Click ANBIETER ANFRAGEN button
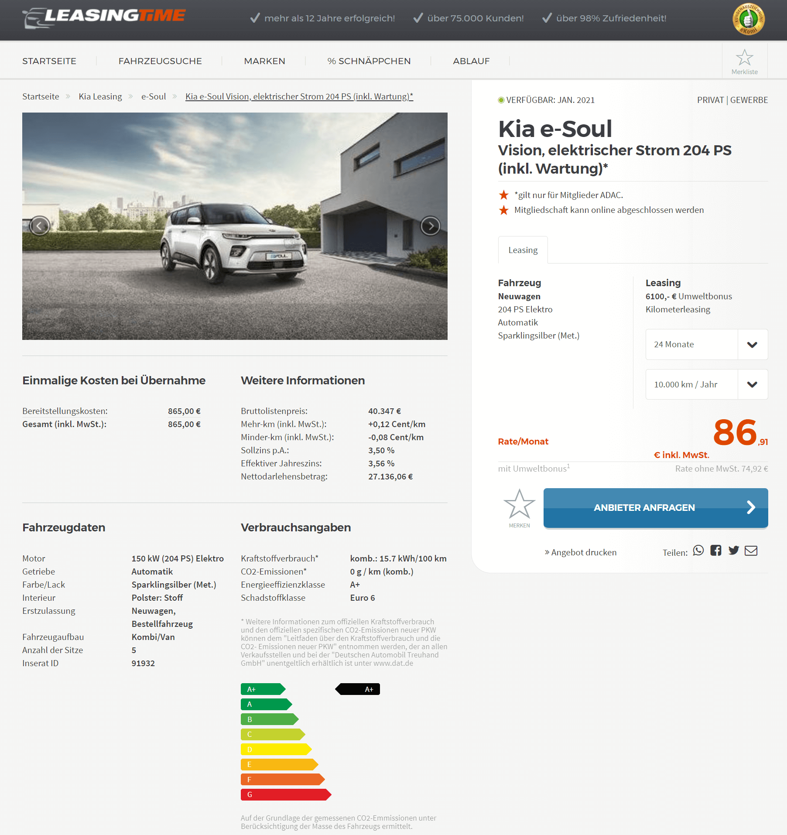The width and height of the screenshot is (787, 835). point(655,508)
